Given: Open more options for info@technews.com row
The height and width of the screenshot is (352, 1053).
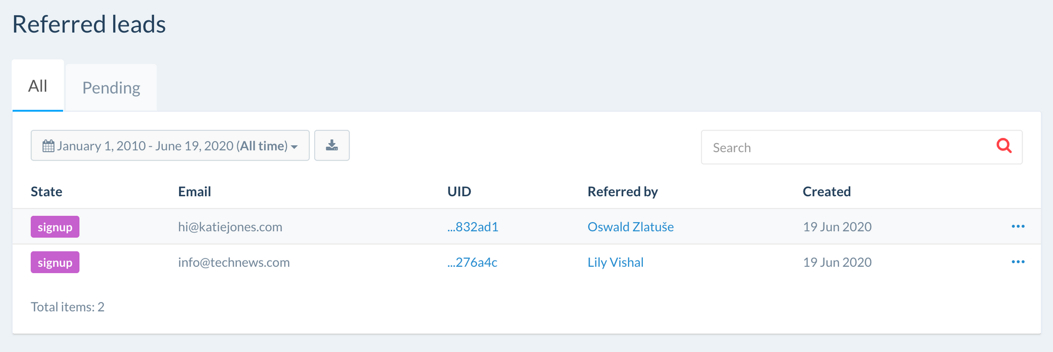Looking at the screenshot, I should pyautogui.click(x=1018, y=262).
